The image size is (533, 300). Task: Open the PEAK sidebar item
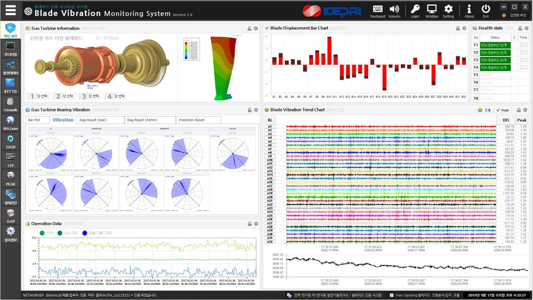pos(11,179)
